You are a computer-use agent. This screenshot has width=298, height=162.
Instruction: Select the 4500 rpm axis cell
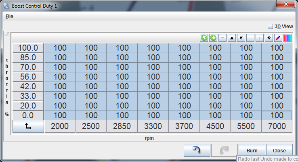(x=215, y=126)
